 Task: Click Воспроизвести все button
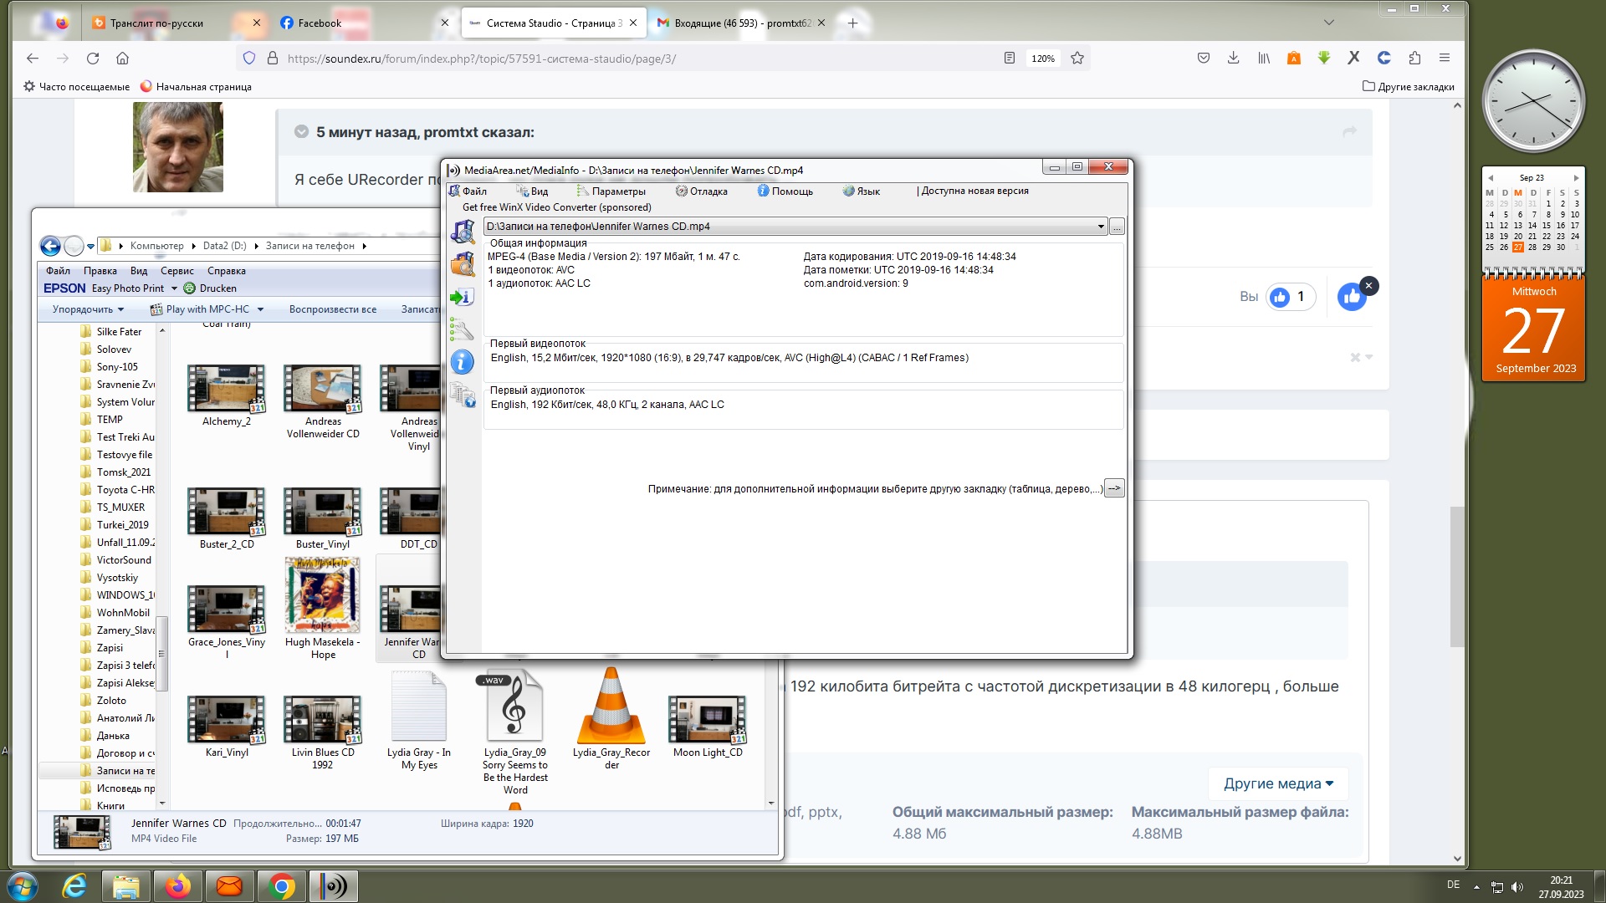tap(332, 309)
